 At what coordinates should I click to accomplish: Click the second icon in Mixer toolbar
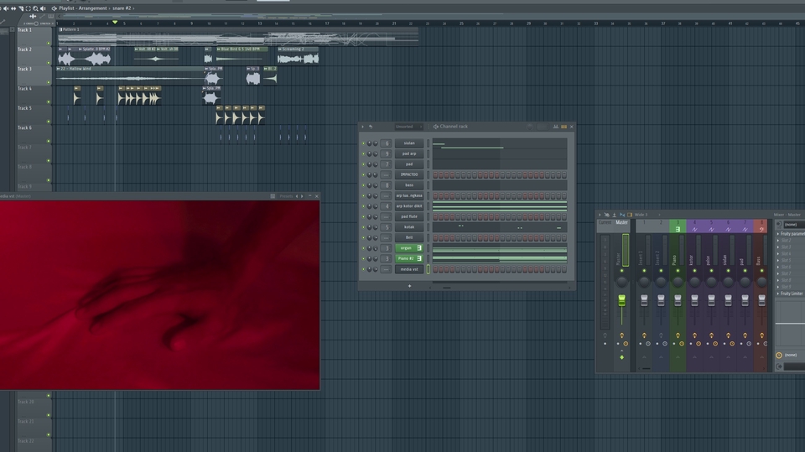[x=607, y=215]
